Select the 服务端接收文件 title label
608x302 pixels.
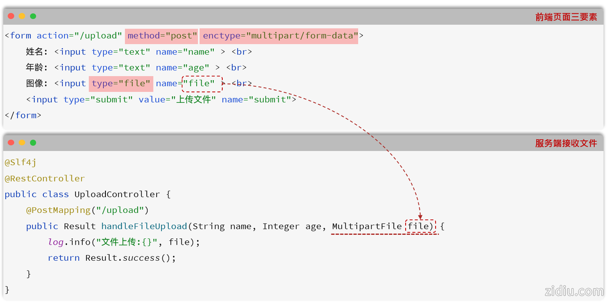(566, 143)
